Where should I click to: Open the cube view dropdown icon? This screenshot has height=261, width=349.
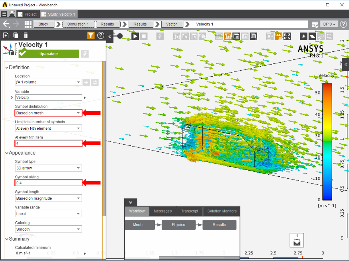coord(254,36)
